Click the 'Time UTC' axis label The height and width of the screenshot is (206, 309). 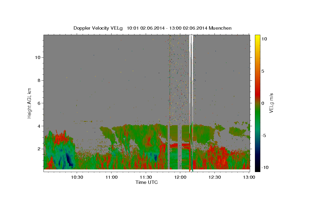147,182
